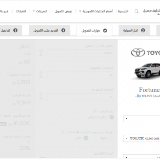The width and height of the screenshot is (160, 160).
Task: Open help icon beside down payment field
Action: (41, 95)
